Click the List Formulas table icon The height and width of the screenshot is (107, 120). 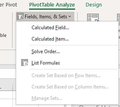click(x=24, y=62)
